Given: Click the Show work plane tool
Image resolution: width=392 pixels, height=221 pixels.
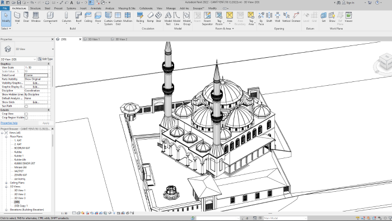Looking at the screenshot, I should tap(332, 17).
